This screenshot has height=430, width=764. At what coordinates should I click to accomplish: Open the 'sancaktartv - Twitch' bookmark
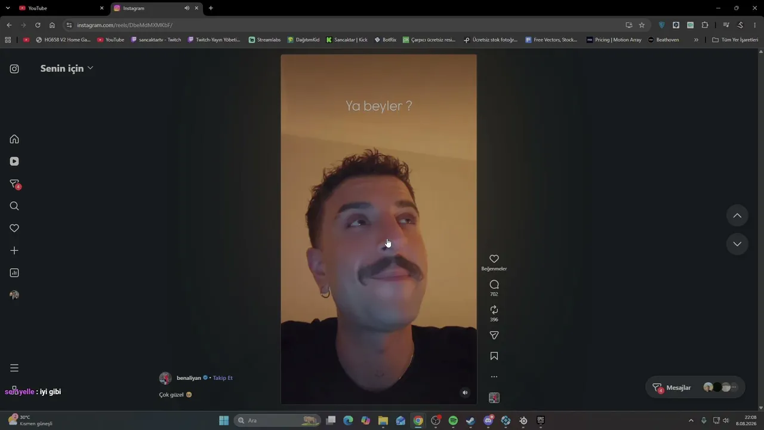tap(156, 40)
